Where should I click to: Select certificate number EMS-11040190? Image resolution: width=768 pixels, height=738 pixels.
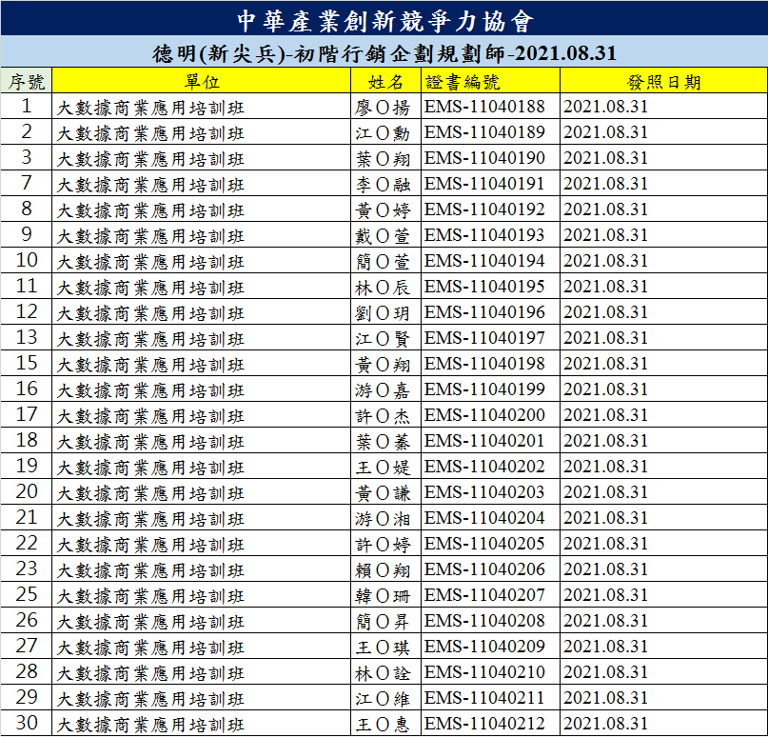coord(483,158)
